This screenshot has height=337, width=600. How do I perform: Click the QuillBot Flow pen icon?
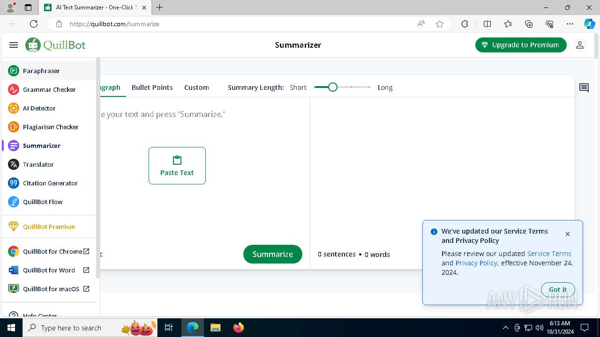[x=14, y=202]
